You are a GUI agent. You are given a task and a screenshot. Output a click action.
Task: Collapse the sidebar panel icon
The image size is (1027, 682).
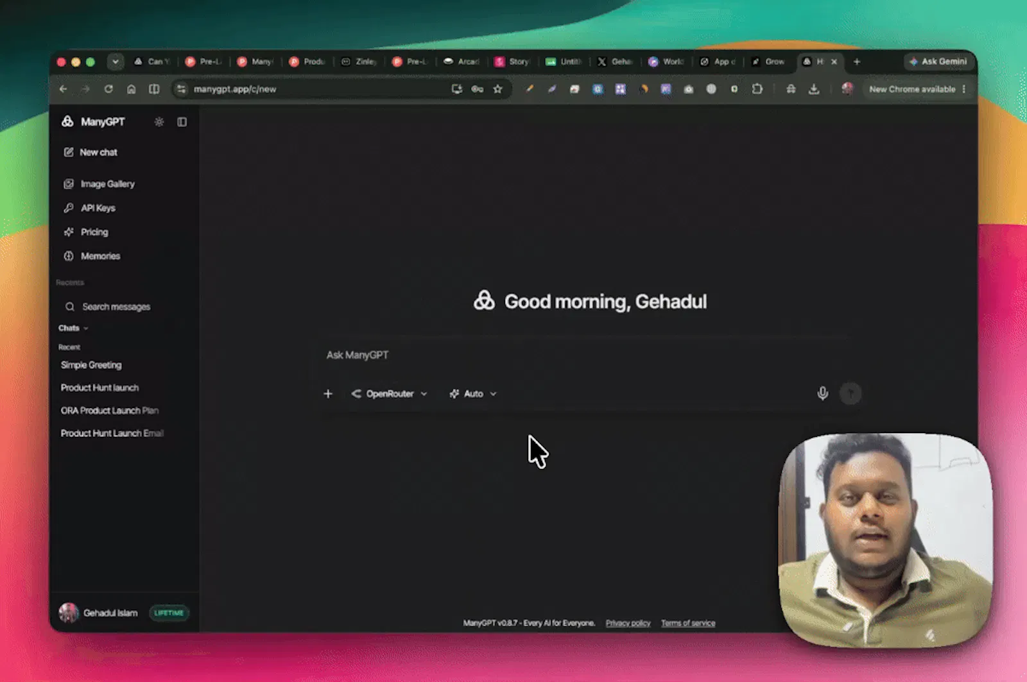[182, 122]
